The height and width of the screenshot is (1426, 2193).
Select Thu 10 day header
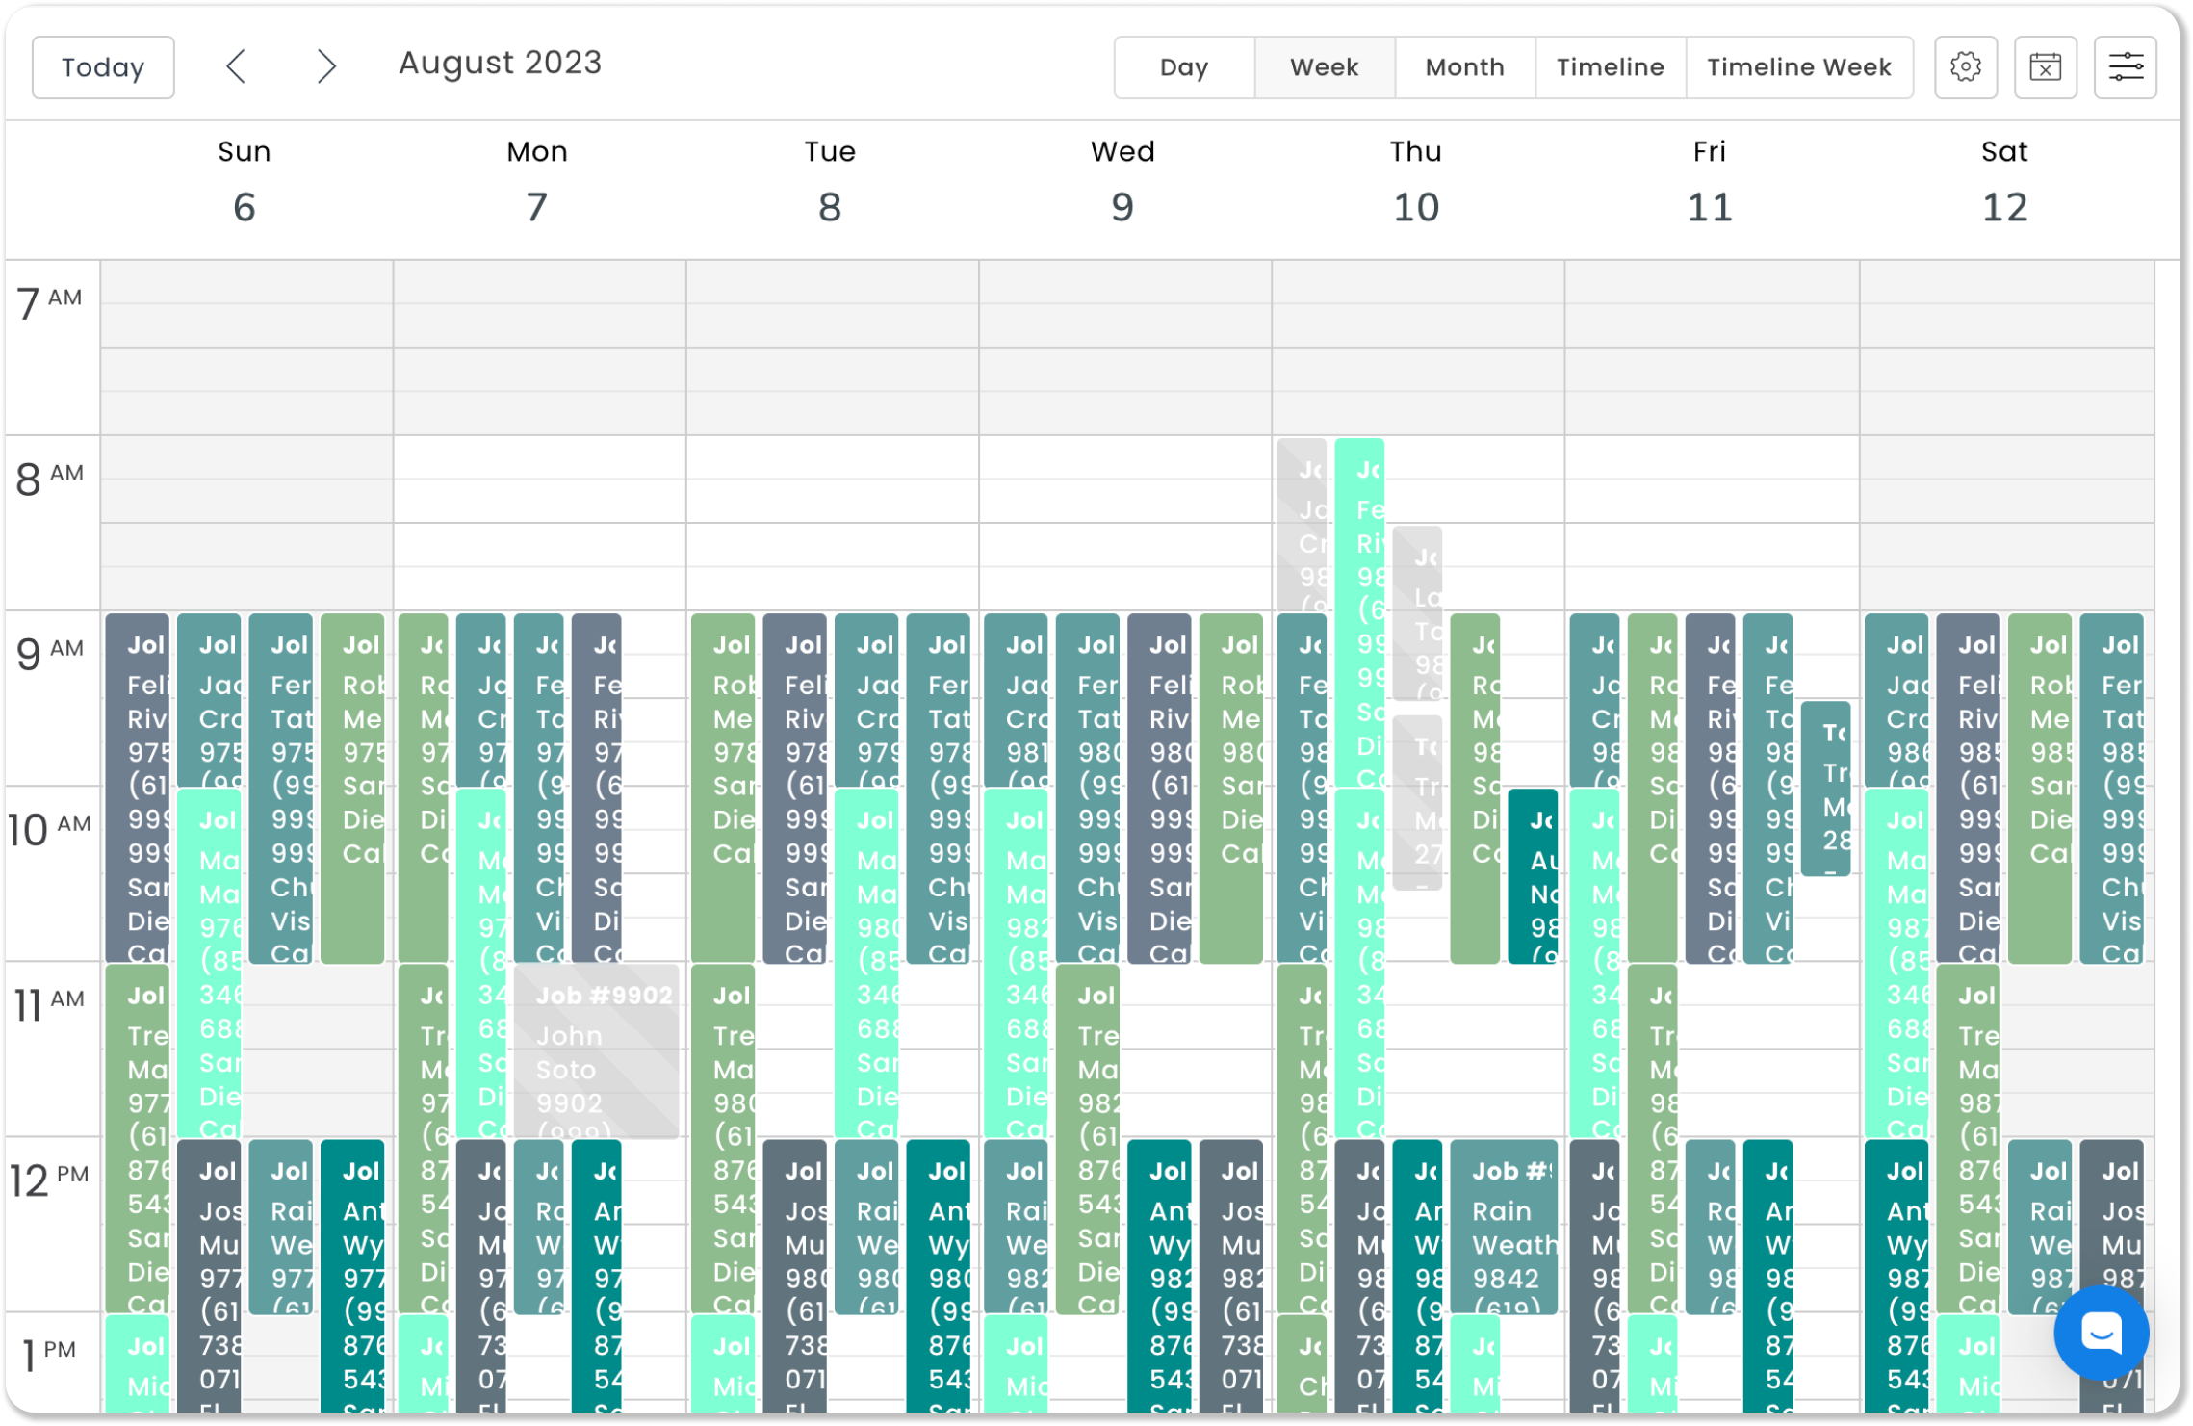pos(1416,183)
